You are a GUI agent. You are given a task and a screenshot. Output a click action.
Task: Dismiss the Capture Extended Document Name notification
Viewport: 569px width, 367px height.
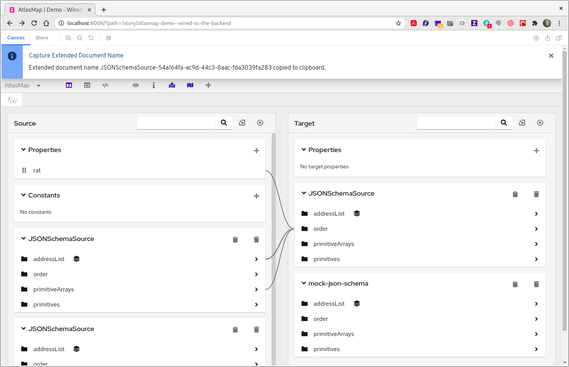click(551, 56)
